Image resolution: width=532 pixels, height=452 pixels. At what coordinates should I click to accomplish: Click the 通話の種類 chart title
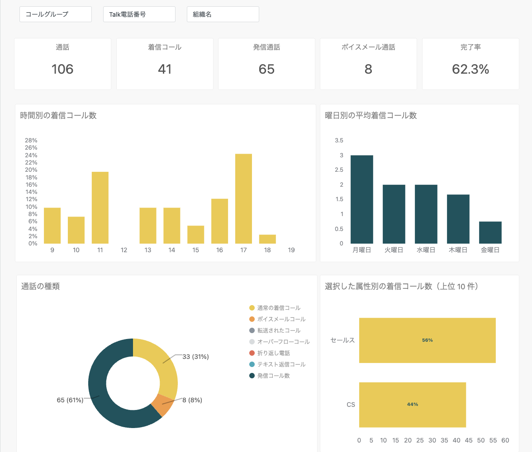(x=40, y=287)
